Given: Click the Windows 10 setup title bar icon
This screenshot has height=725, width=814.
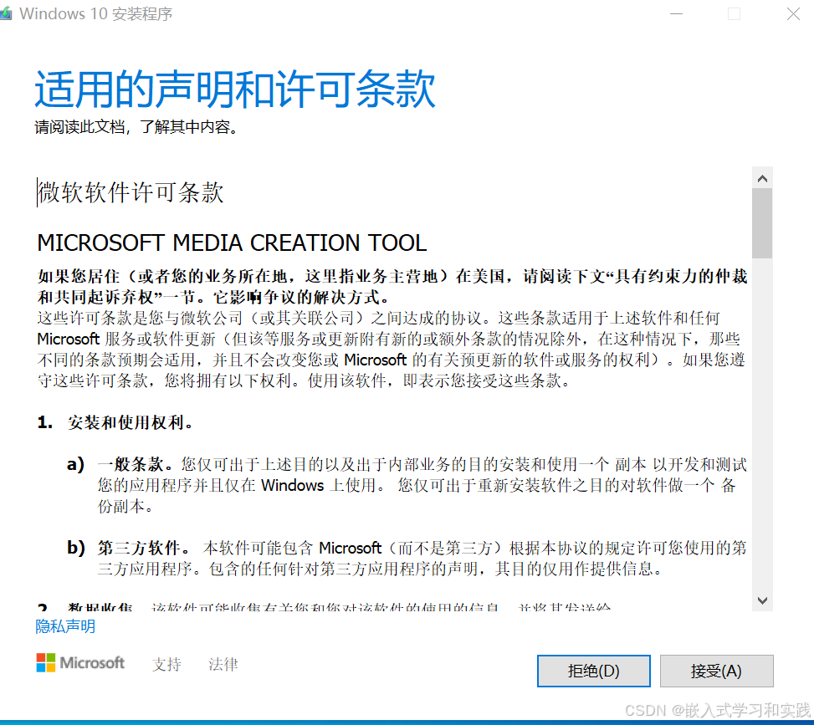Looking at the screenshot, I should click(x=5, y=13).
